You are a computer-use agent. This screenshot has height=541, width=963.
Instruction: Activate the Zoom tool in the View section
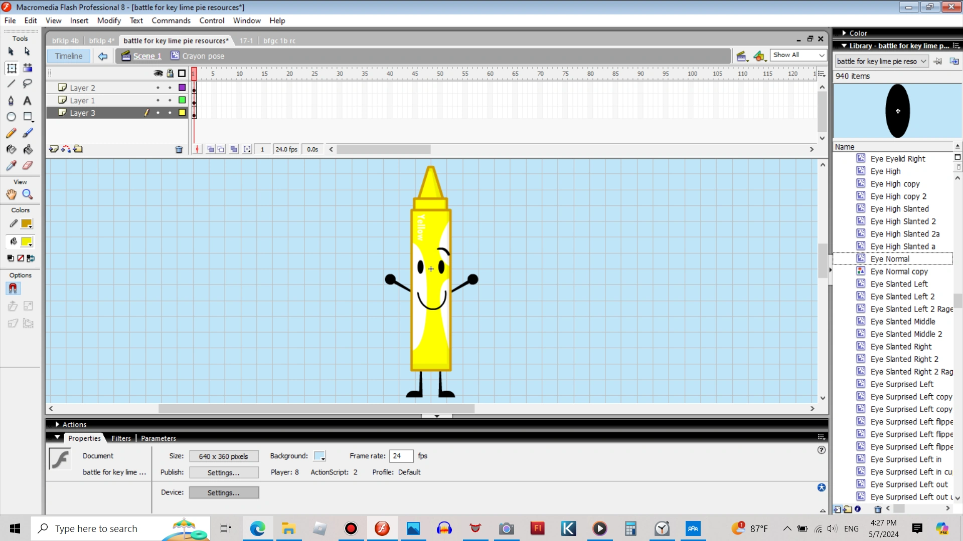[28, 194]
